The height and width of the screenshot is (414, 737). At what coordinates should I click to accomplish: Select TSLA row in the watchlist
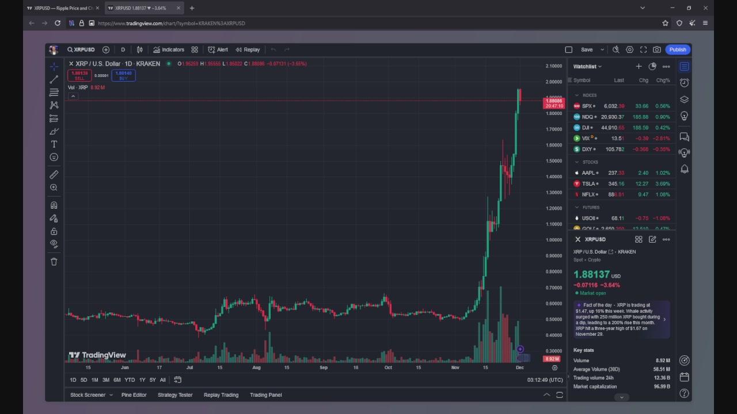click(622, 183)
